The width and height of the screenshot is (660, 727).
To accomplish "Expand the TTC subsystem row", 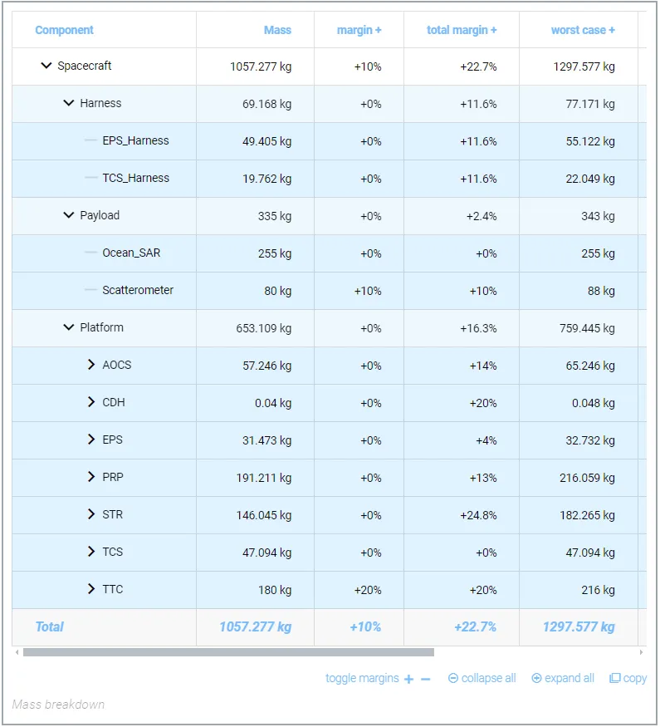I will 91,589.
